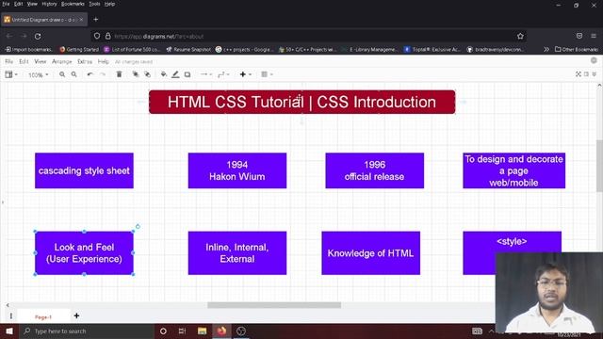Select the 1996 official release box
This screenshot has height=339, width=603.
click(x=375, y=170)
